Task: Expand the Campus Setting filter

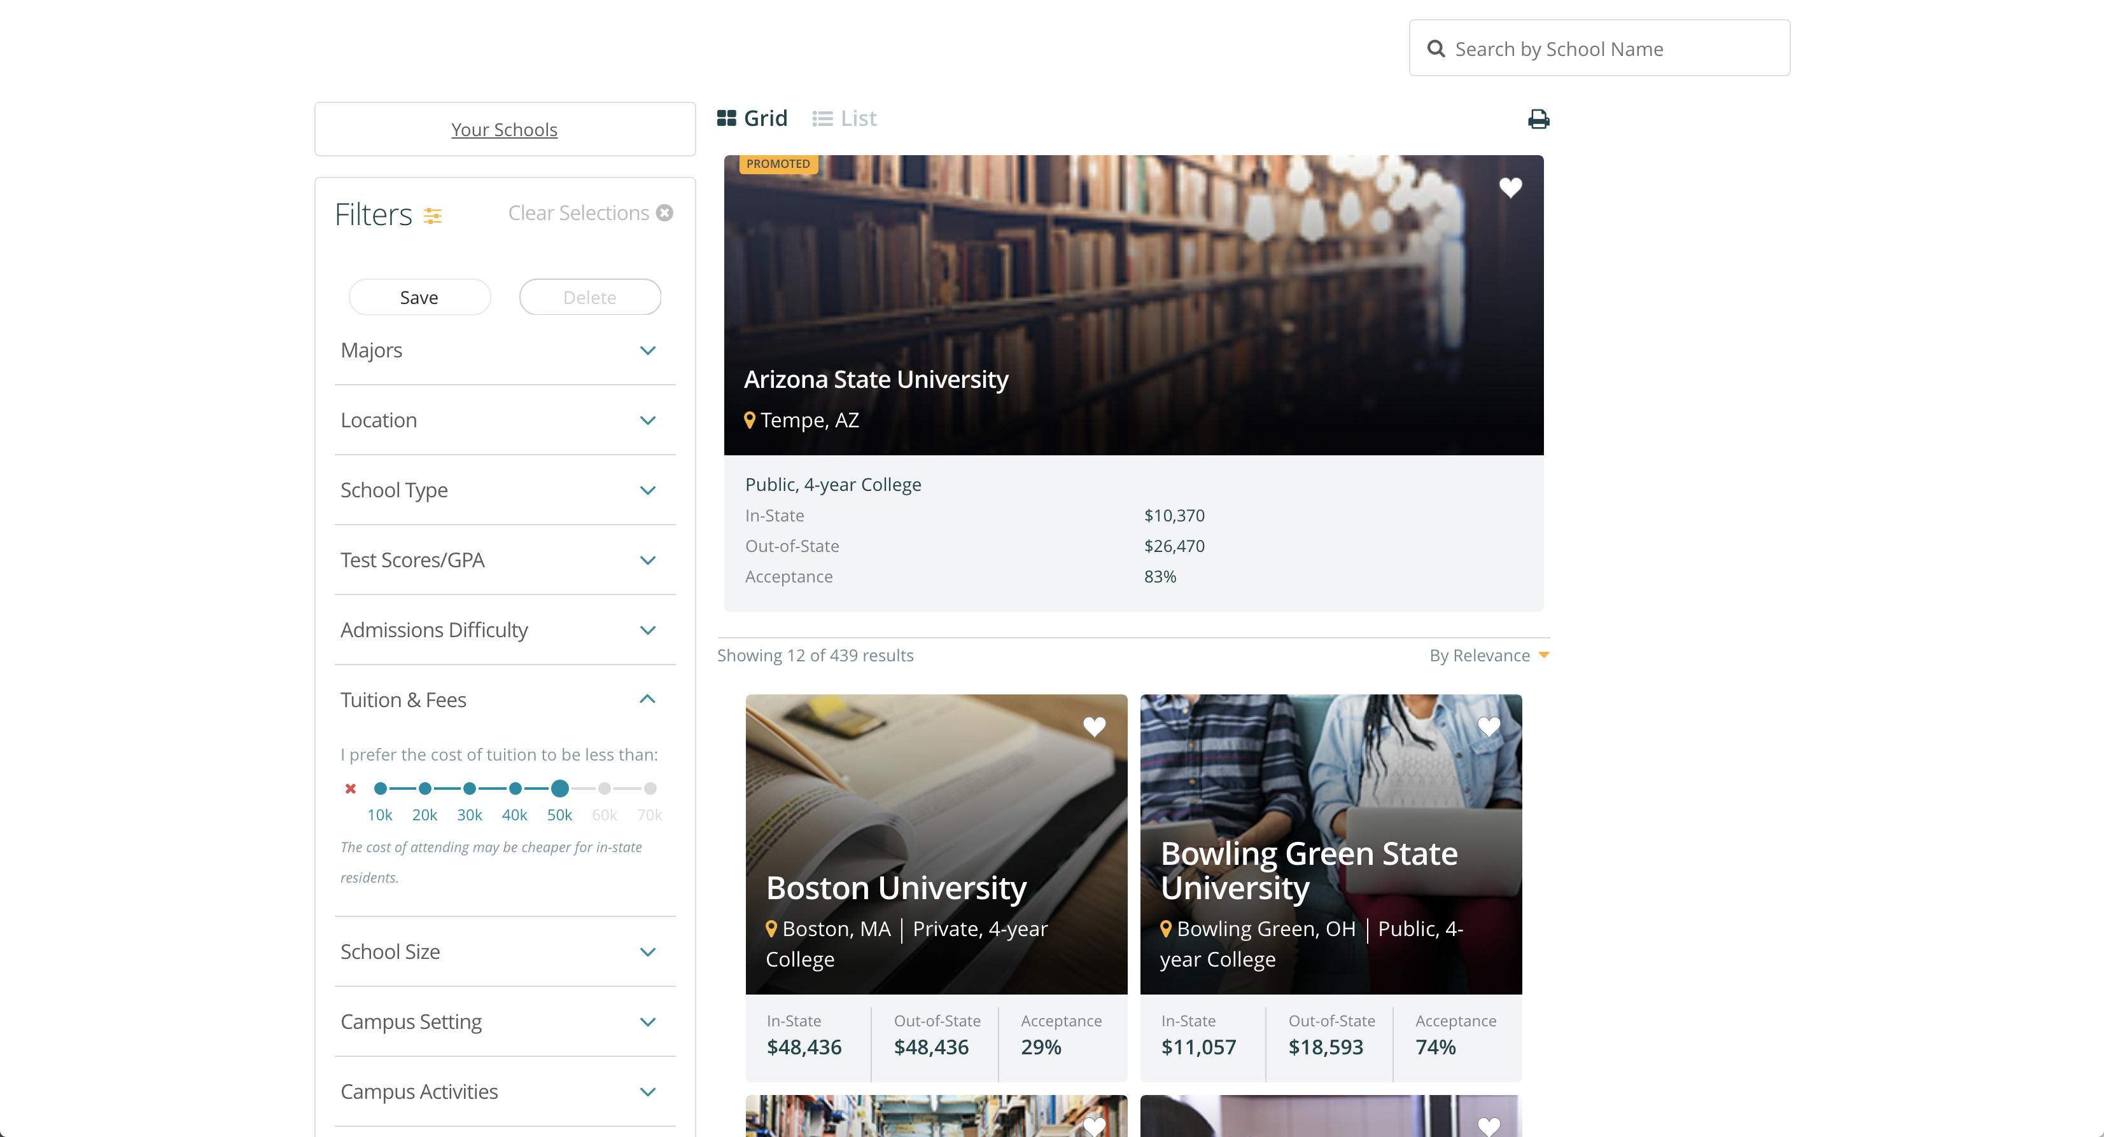Action: click(x=505, y=1022)
